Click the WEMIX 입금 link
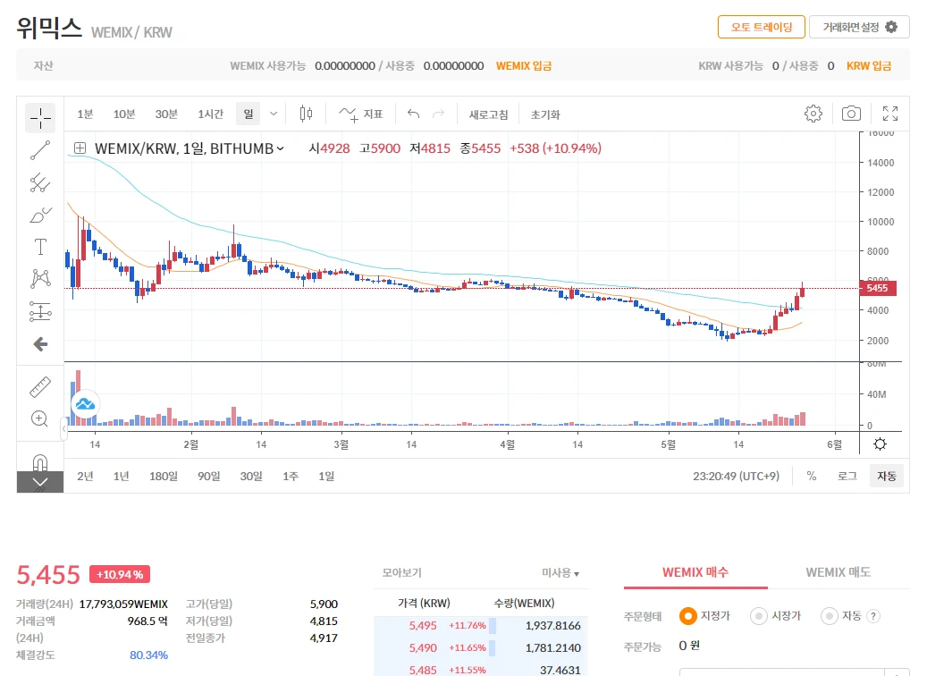 [524, 65]
